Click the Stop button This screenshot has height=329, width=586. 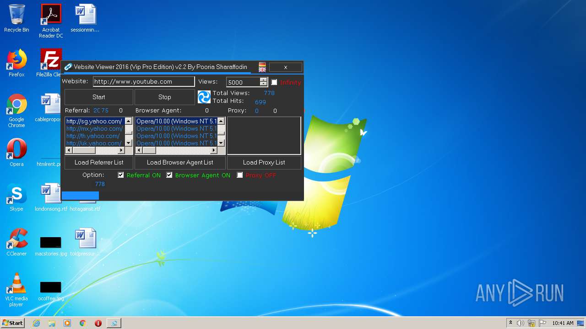point(165,97)
